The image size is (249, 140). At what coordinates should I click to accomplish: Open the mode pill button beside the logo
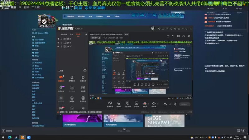[79, 28]
